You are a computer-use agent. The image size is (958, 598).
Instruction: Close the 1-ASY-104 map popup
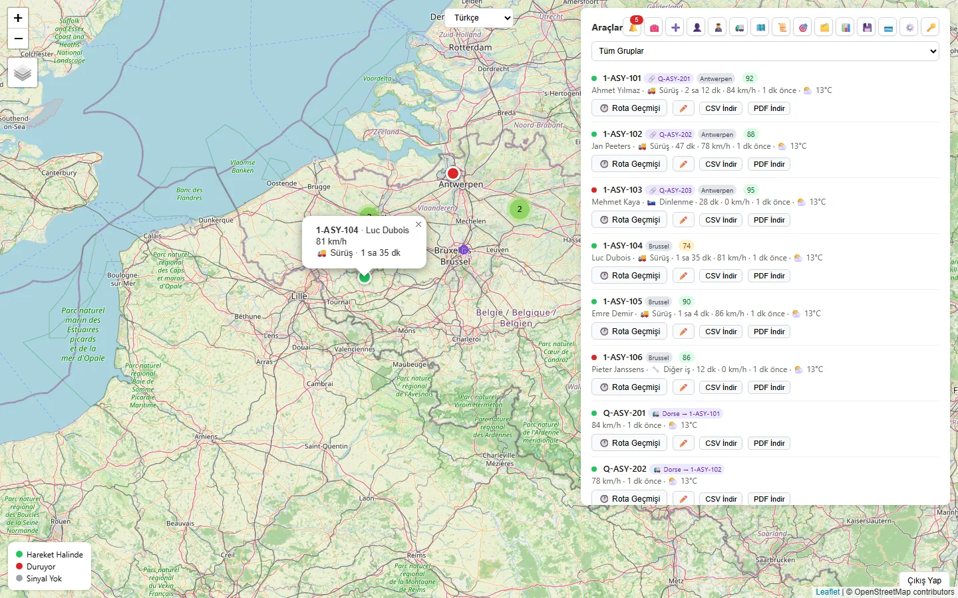tap(418, 225)
